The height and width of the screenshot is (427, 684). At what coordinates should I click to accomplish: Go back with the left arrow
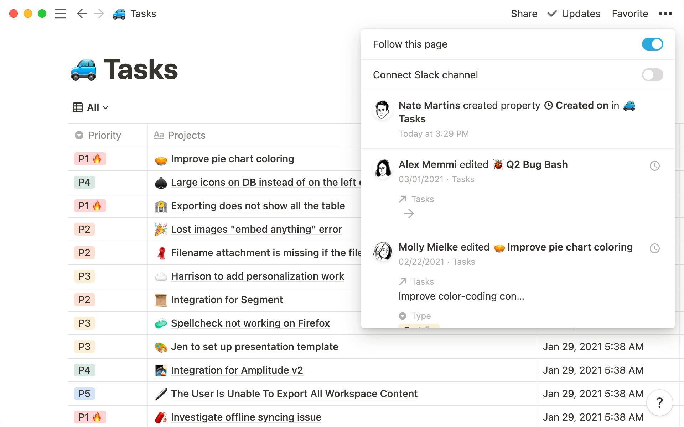[82, 14]
